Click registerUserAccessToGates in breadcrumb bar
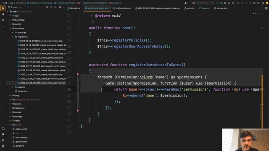The image size is (269, 151). 95,3
